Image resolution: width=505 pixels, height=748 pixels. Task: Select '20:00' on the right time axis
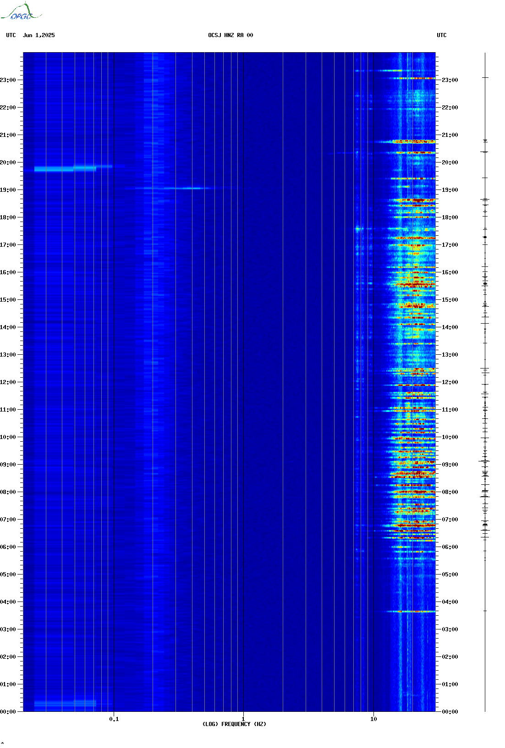tap(450, 163)
